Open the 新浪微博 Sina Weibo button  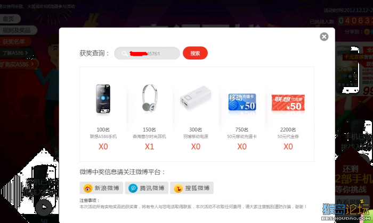[101, 188]
